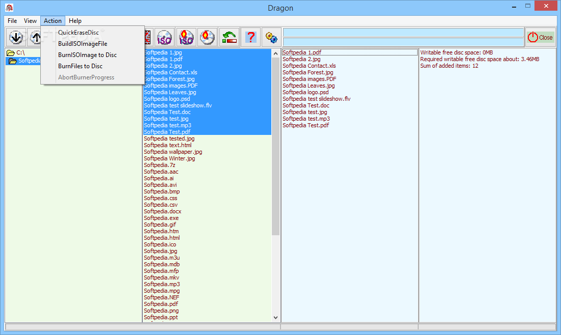Select Softpedia.ico file
Viewport: 561px width, 335px height.
click(x=160, y=244)
